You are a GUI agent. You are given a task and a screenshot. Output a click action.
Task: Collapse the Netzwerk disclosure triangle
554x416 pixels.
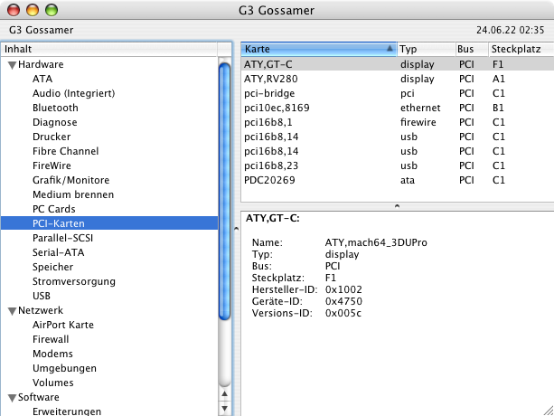(x=13, y=311)
